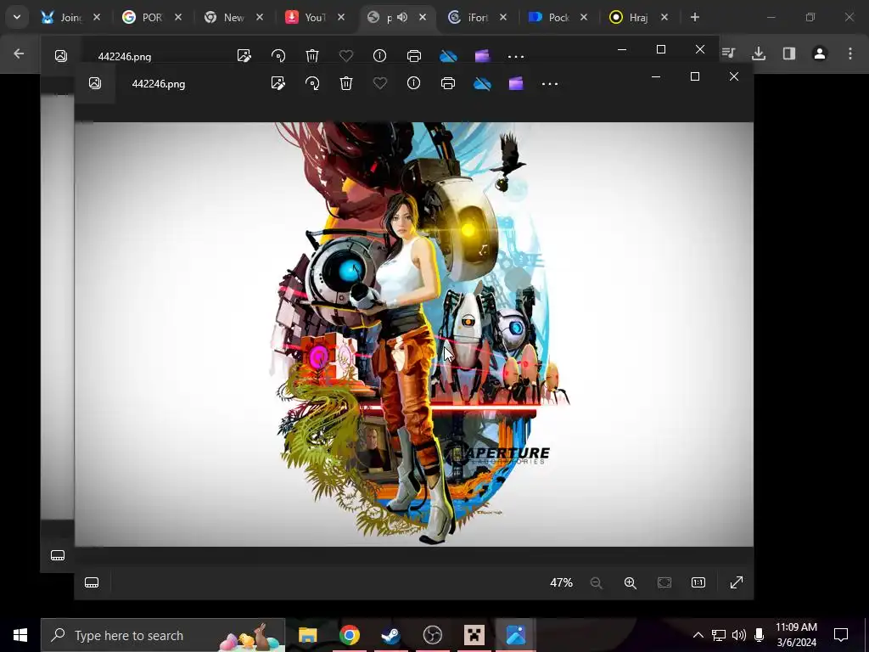Favorite the image in back Photos window

pyautogui.click(x=346, y=55)
